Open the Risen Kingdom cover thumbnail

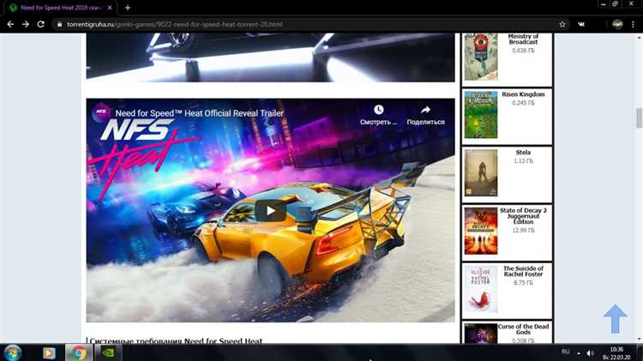click(x=481, y=115)
